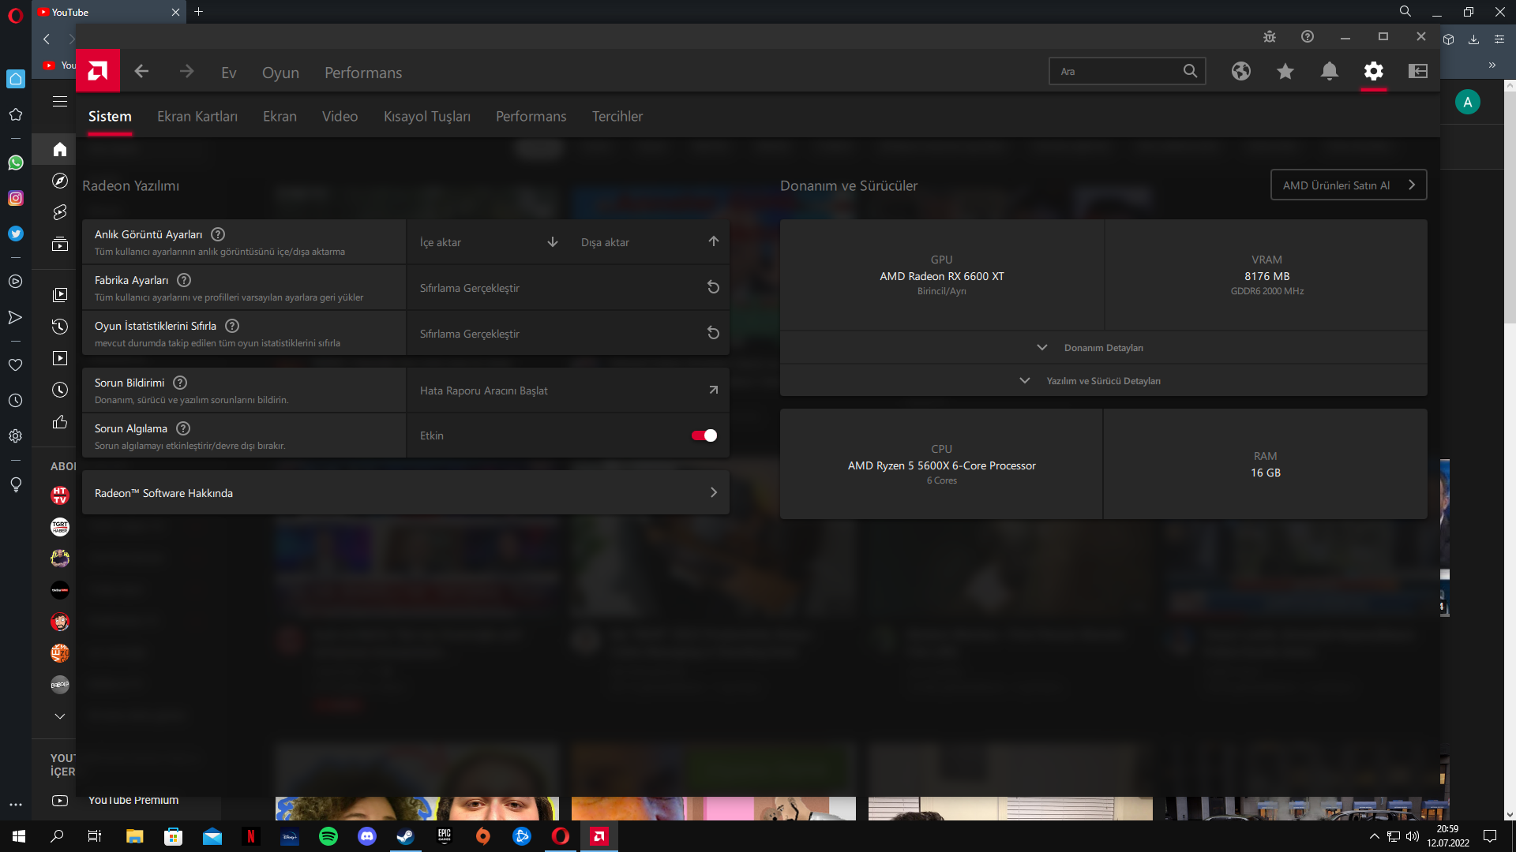The height and width of the screenshot is (852, 1516).
Task: Click the AMD Radeon logo home icon
Action: [x=98, y=72]
